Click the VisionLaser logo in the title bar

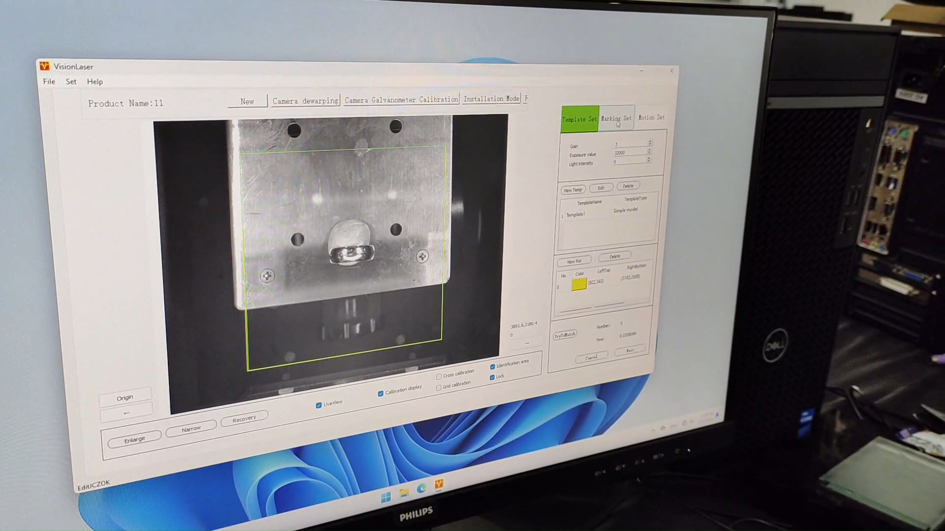[44, 66]
